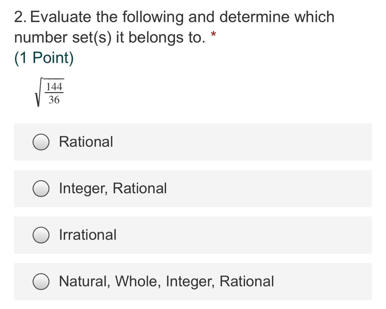Viewport: 386px width, 309px height.
Task: Click the '(1 Point)' text
Action: [44, 58]
